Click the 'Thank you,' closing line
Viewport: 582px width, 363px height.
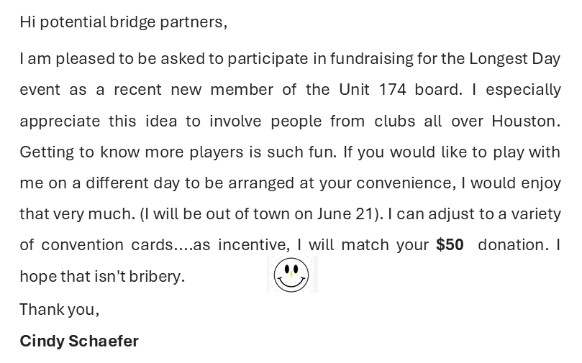(59, 309)
